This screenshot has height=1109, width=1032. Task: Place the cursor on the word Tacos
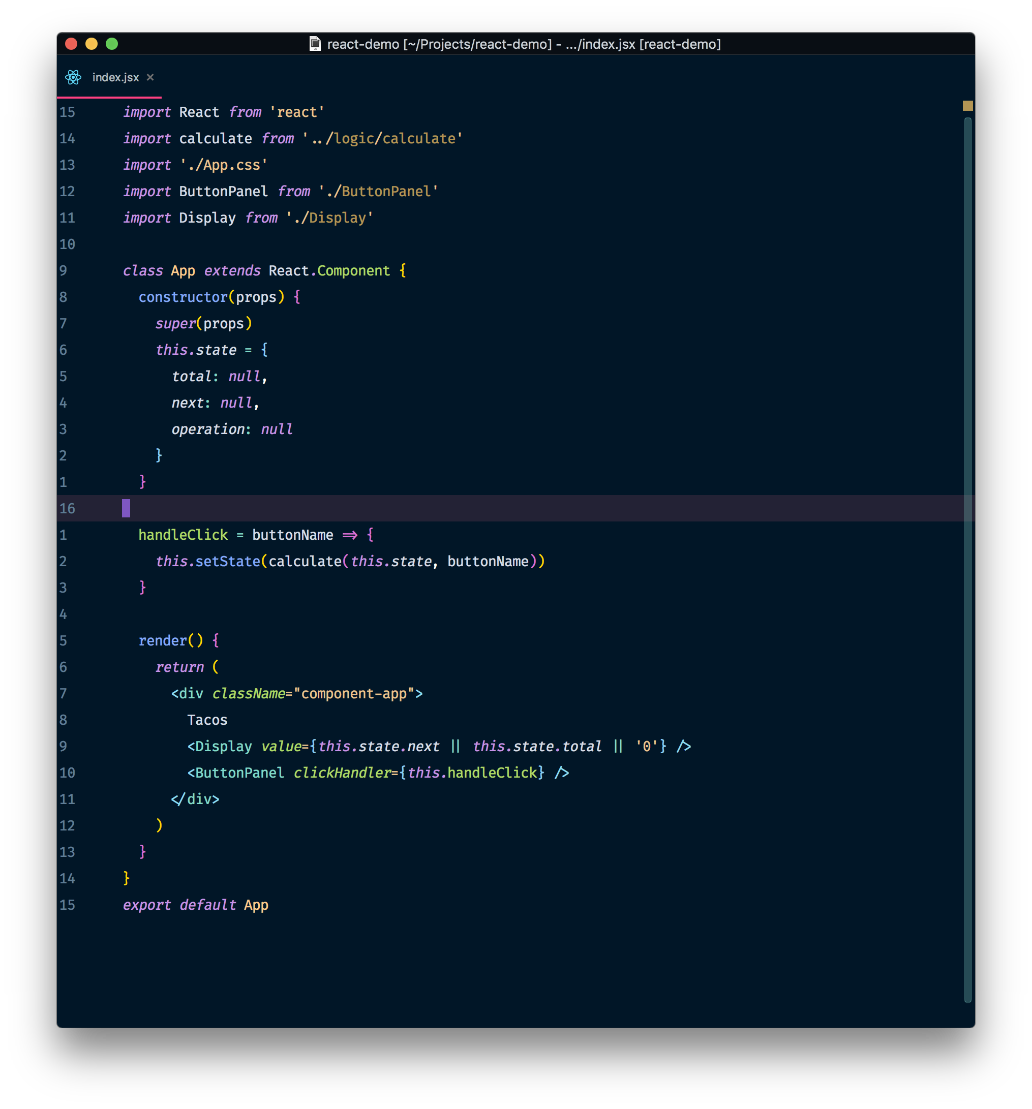coord(207,720)
